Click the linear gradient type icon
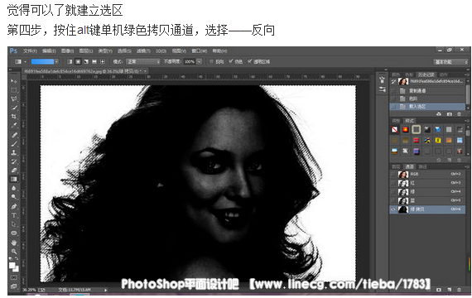The height and width of the screenshot is (298, 472). pyautogui.click(x=70, y=61)
